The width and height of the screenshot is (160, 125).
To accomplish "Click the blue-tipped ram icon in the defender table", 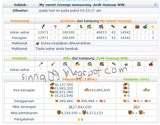I will click(114, 64).
